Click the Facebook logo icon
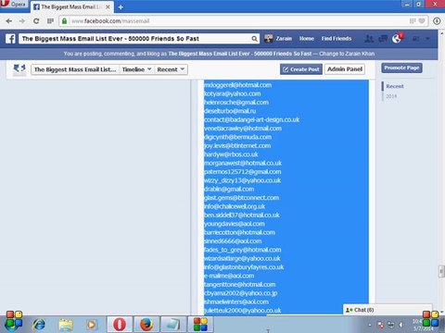The width and height of the screenshot is (445, 333). click(10, 39)
